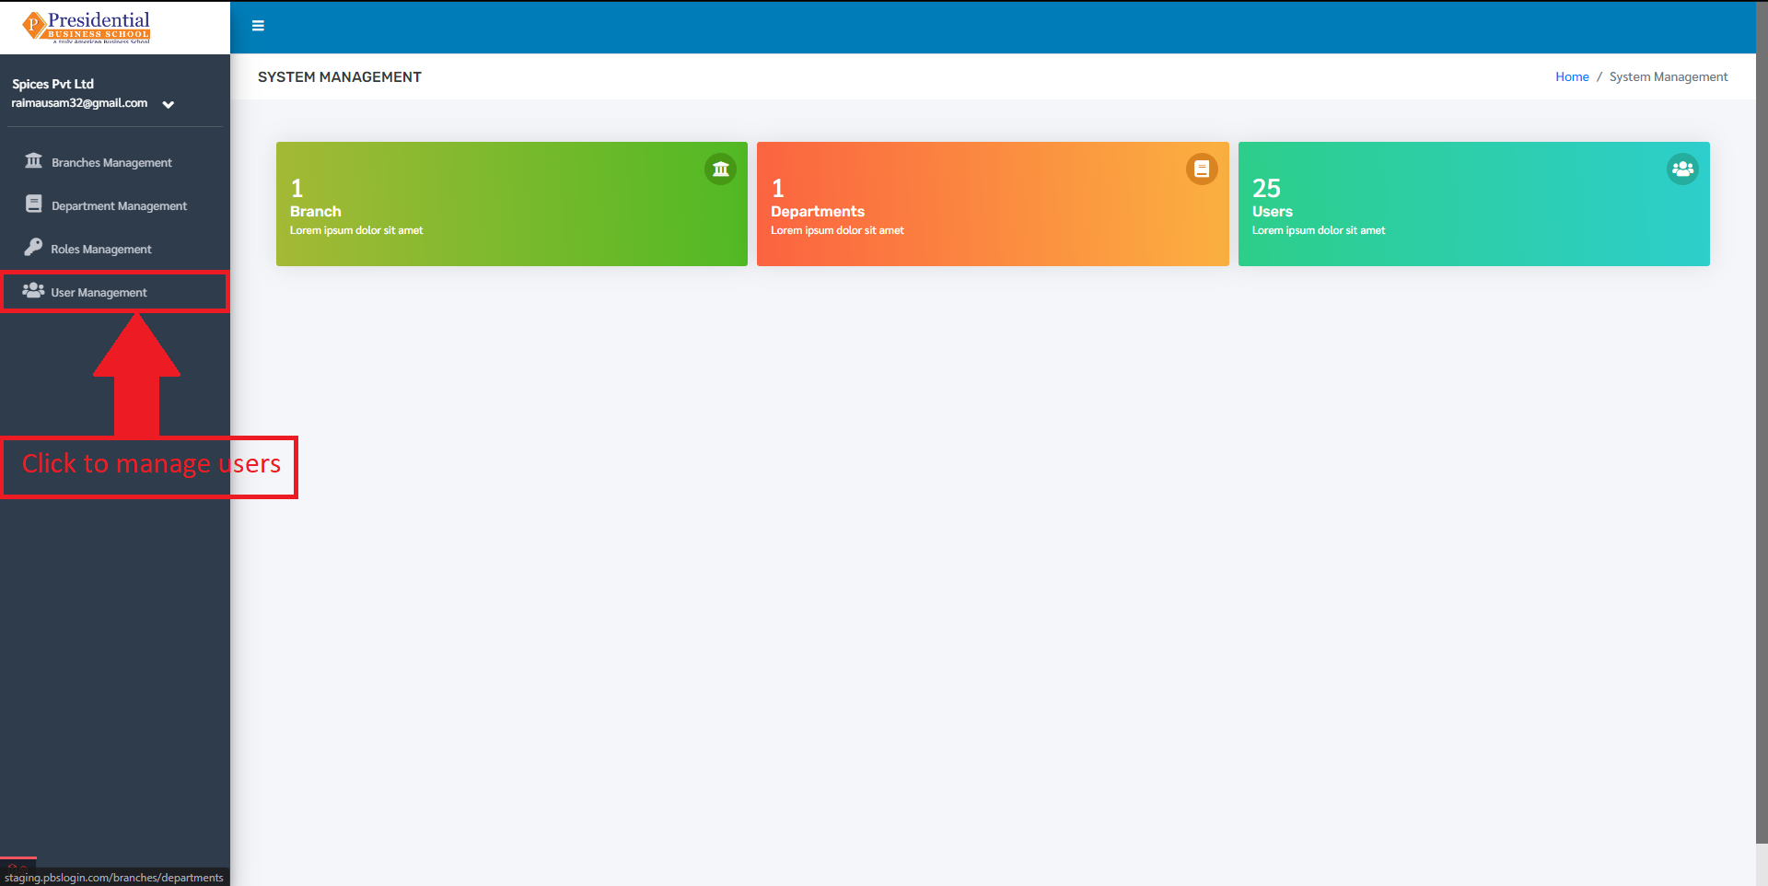Image resolution: width=1768 pixels, height=886 pixels.
Task: Expand the account dropdown arrow beside email
Action: (169, 104)
